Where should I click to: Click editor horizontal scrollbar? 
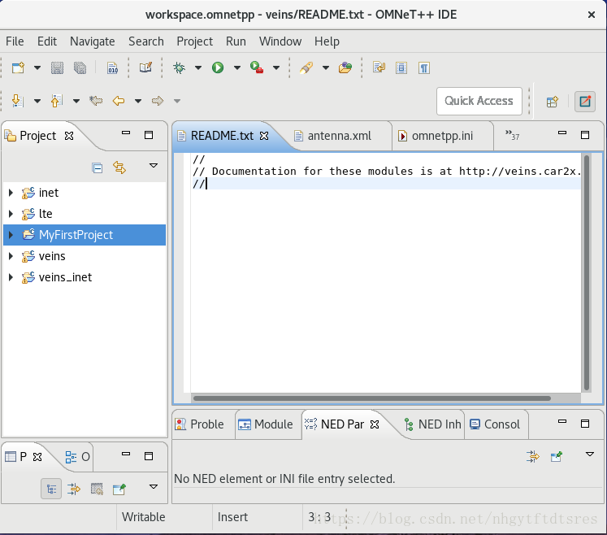click(371, 398)
